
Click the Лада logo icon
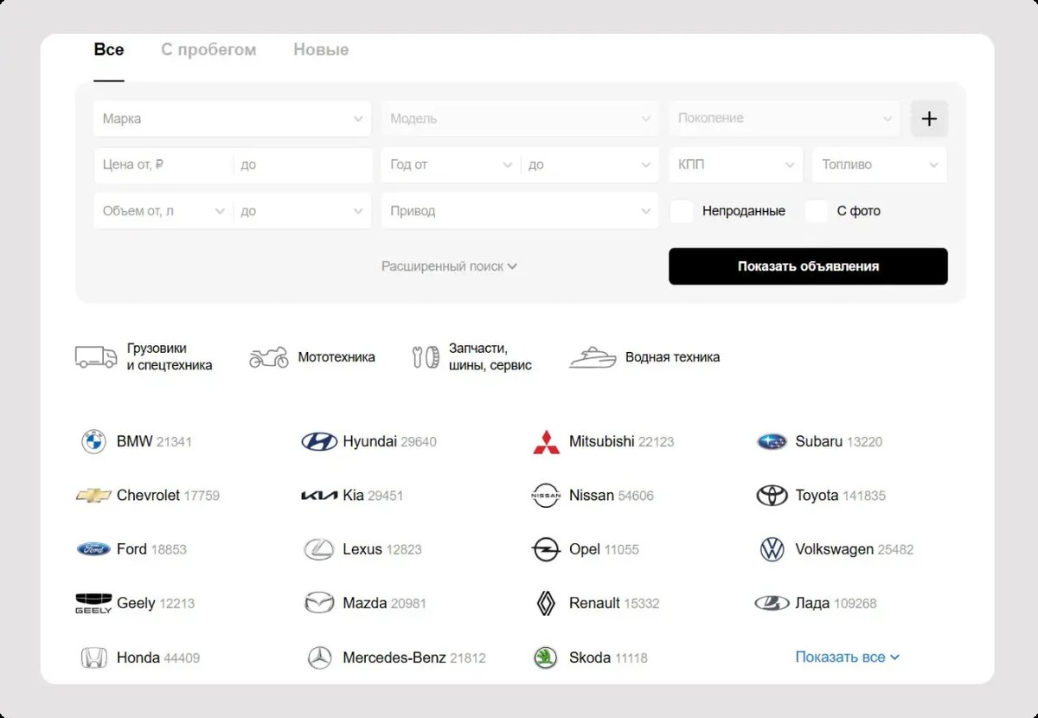pyautogui.click(x=772, y=603)
